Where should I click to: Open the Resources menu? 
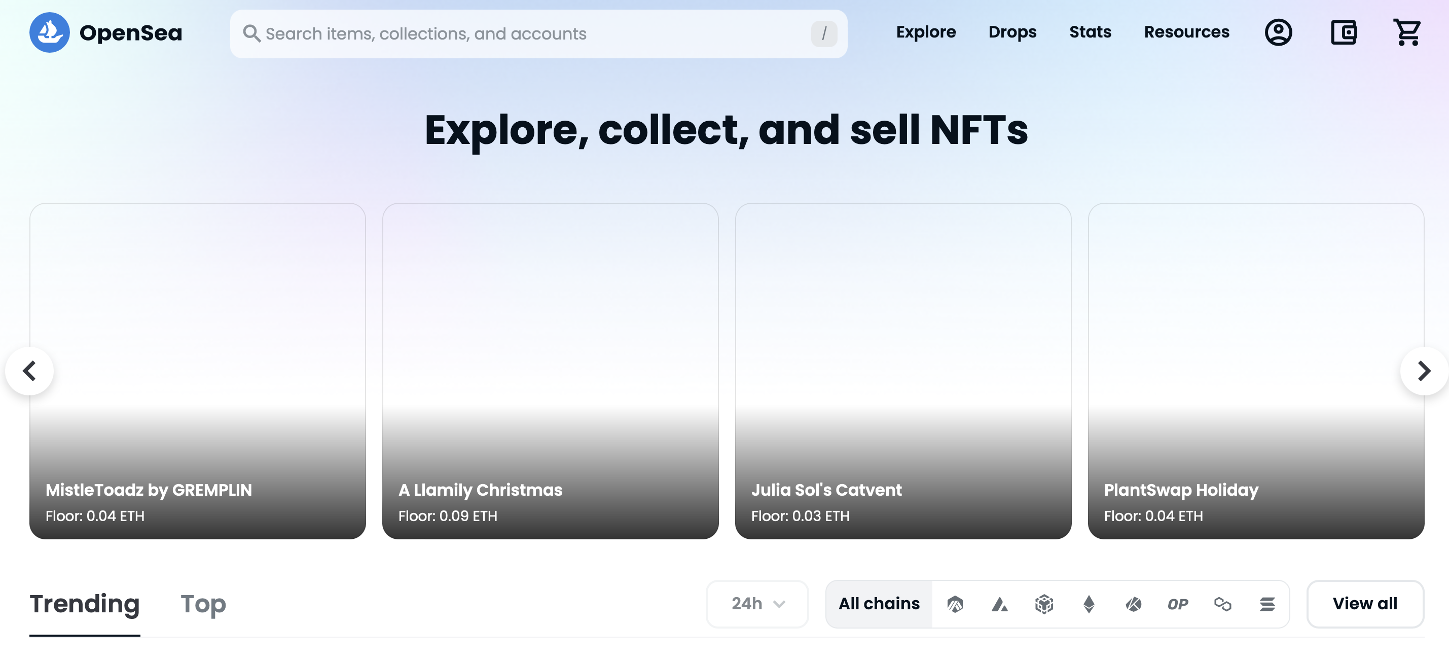tap(1186, 32)
